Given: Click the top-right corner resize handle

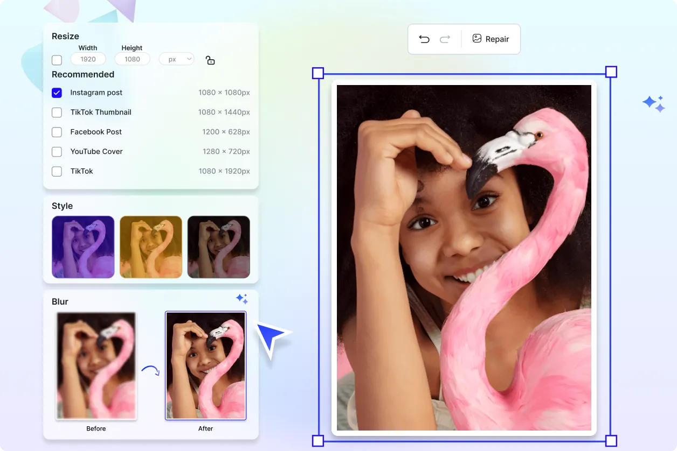Looking at the screenshot, I should click(x=611, y=72).
